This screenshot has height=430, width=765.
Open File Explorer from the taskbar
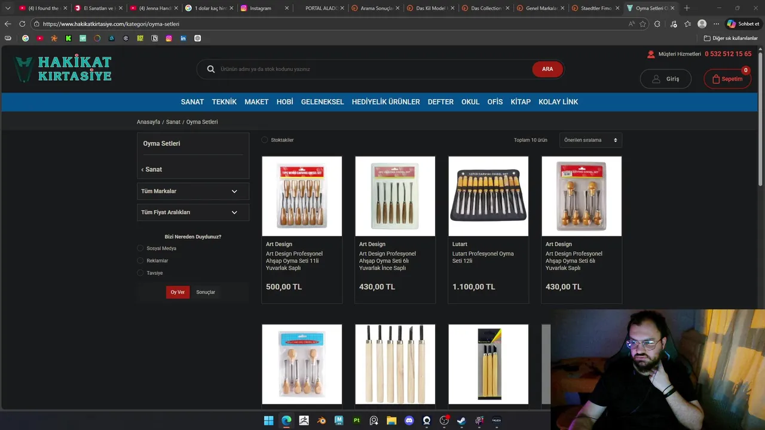(391, 420)
